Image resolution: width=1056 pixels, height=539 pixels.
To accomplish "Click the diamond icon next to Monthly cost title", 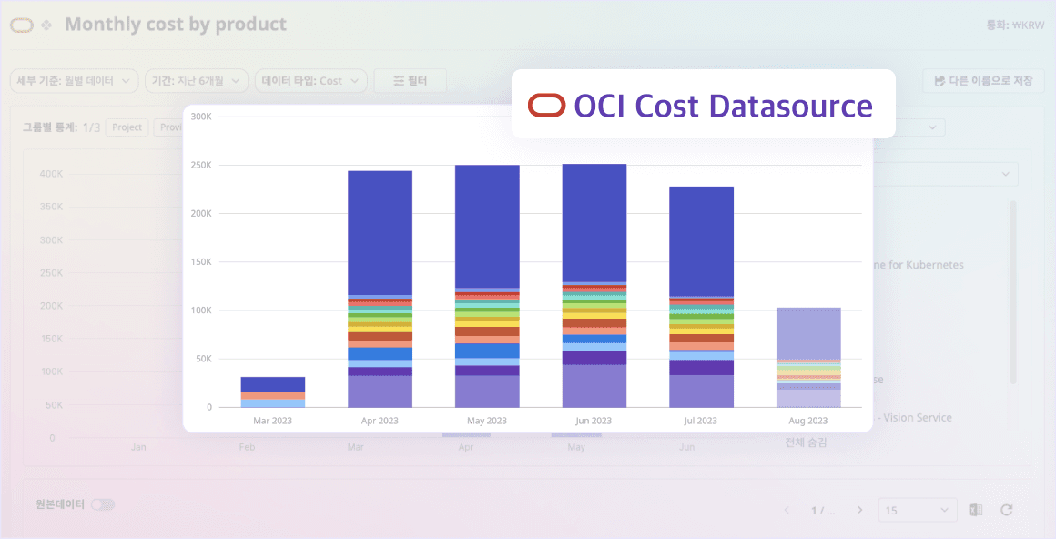I will click(46, 25).
